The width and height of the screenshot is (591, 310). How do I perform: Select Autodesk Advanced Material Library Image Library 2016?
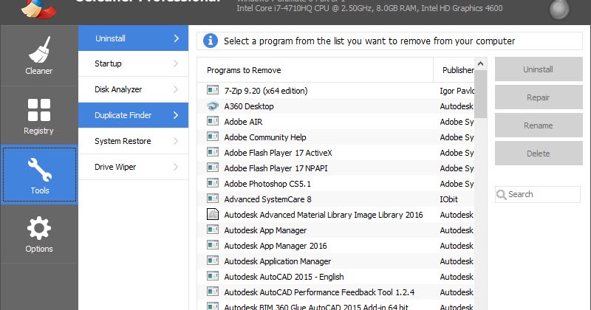click(x=335, y=215)
